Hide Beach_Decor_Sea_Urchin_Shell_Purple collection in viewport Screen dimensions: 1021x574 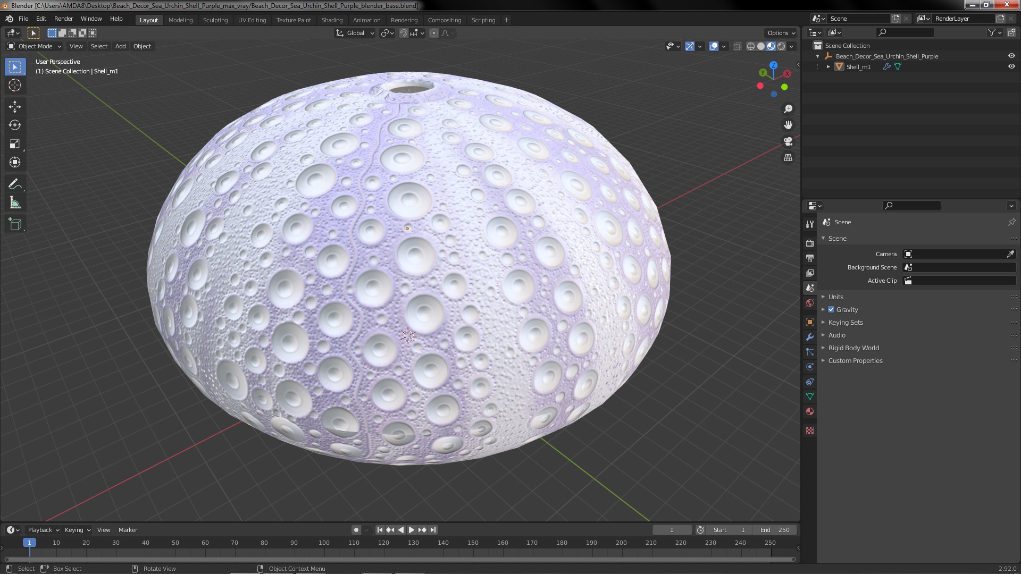tap(1011, 56)
